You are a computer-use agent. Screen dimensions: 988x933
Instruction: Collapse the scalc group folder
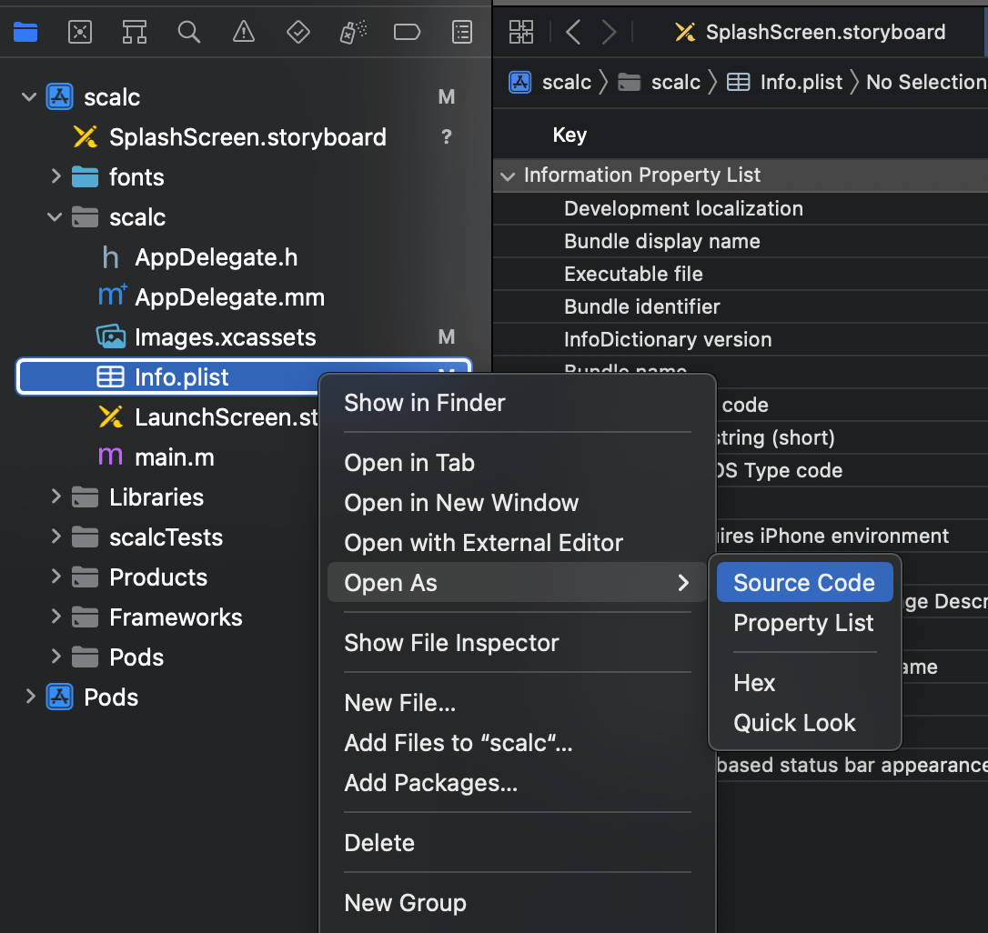55,216
